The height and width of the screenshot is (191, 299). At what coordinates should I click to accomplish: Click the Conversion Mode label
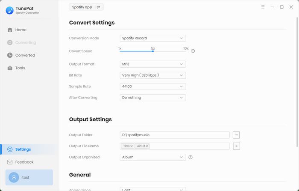[84, 38]
